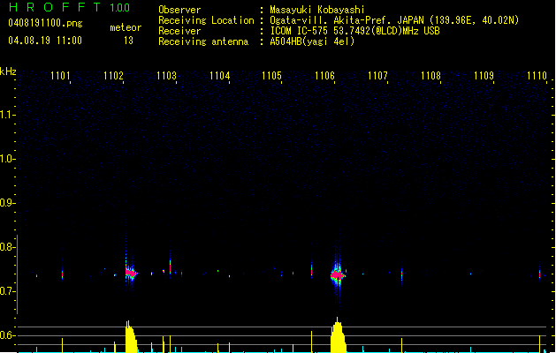Click the 1108 time tick label
This screenshot has width=556, height=353.
tap(430, 76)
